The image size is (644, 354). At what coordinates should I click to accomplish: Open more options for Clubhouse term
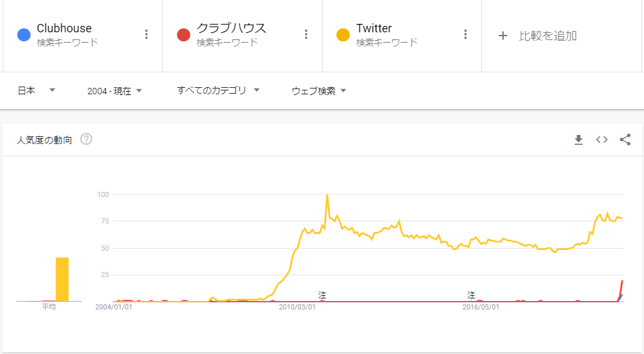tap(146, 34)
